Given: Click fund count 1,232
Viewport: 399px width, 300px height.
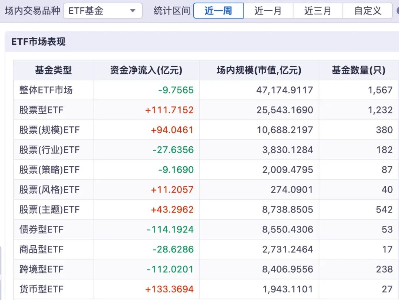Looking at the screenshot, I should pos(381,110).
